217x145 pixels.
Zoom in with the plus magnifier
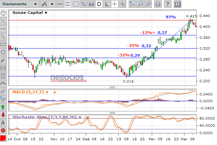point(148,4)
